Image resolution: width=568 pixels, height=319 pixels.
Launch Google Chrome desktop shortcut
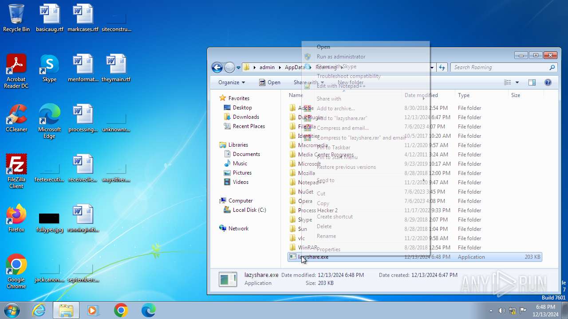16,271
